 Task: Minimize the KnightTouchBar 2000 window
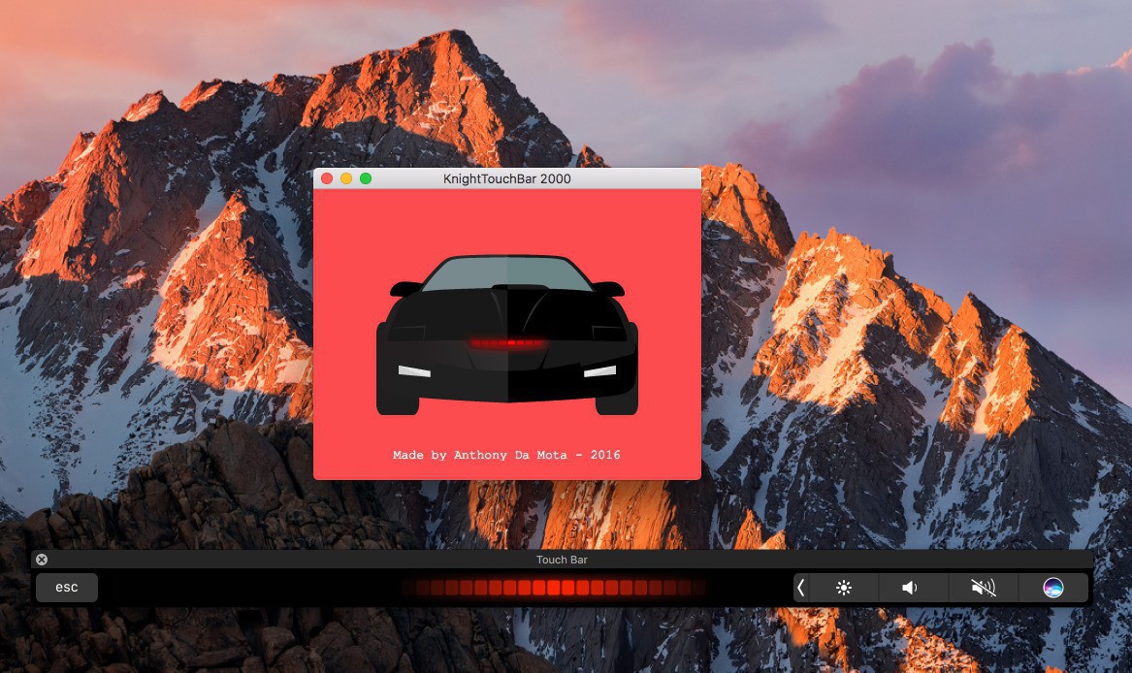pos(346,178)
